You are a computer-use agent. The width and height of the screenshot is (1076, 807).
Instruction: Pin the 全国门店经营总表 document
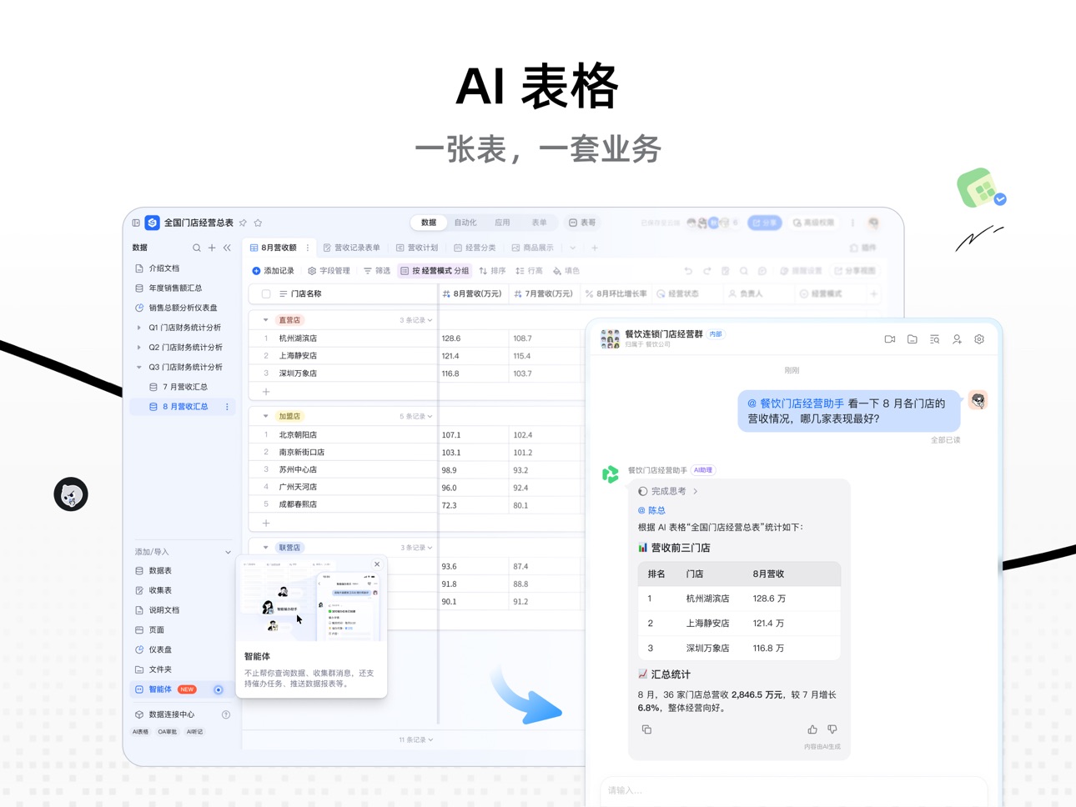click(x=243, y=223)
